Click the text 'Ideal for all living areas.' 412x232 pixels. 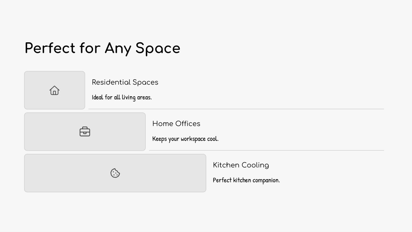coord(122,97)
